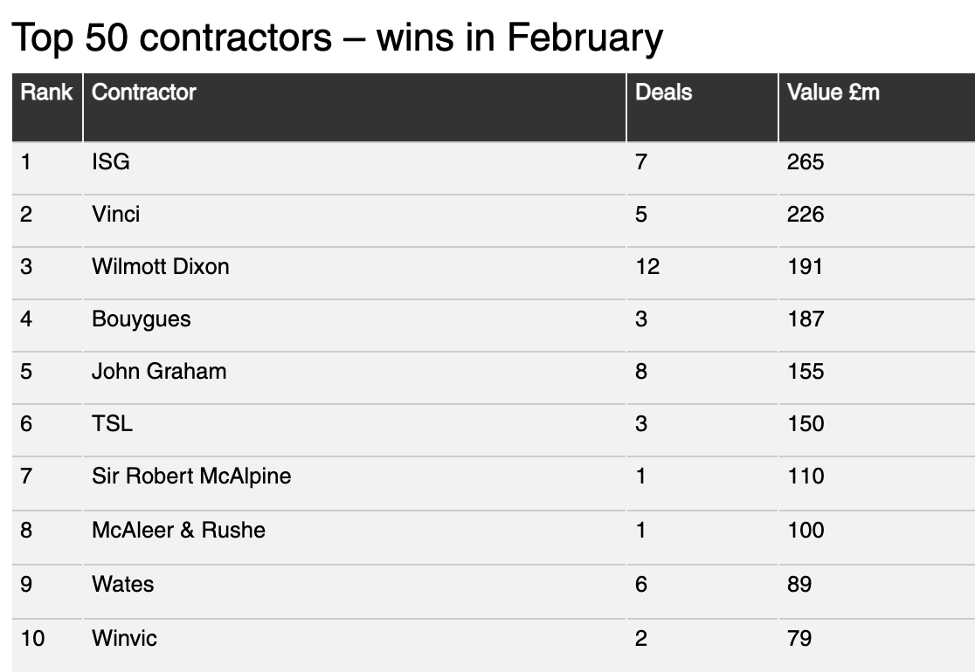
Task: Click on Sir Robert McAlpine
Action: pos(191,477)
